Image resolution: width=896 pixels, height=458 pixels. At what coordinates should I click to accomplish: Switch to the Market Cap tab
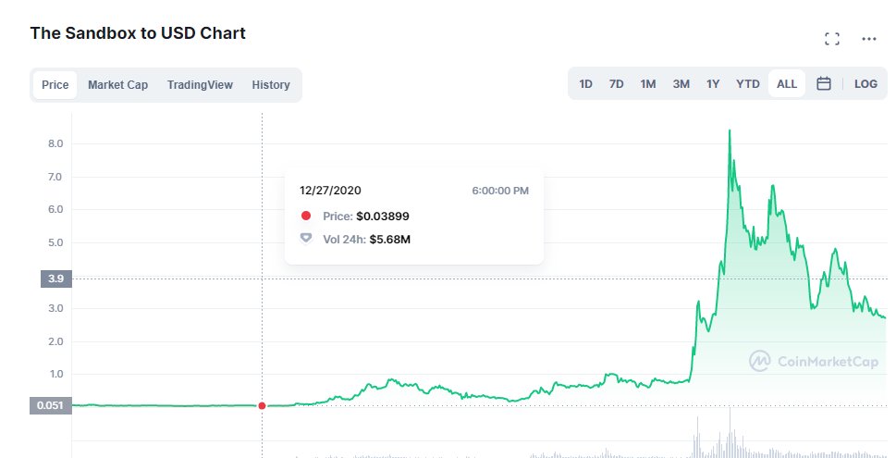(117, 84)
